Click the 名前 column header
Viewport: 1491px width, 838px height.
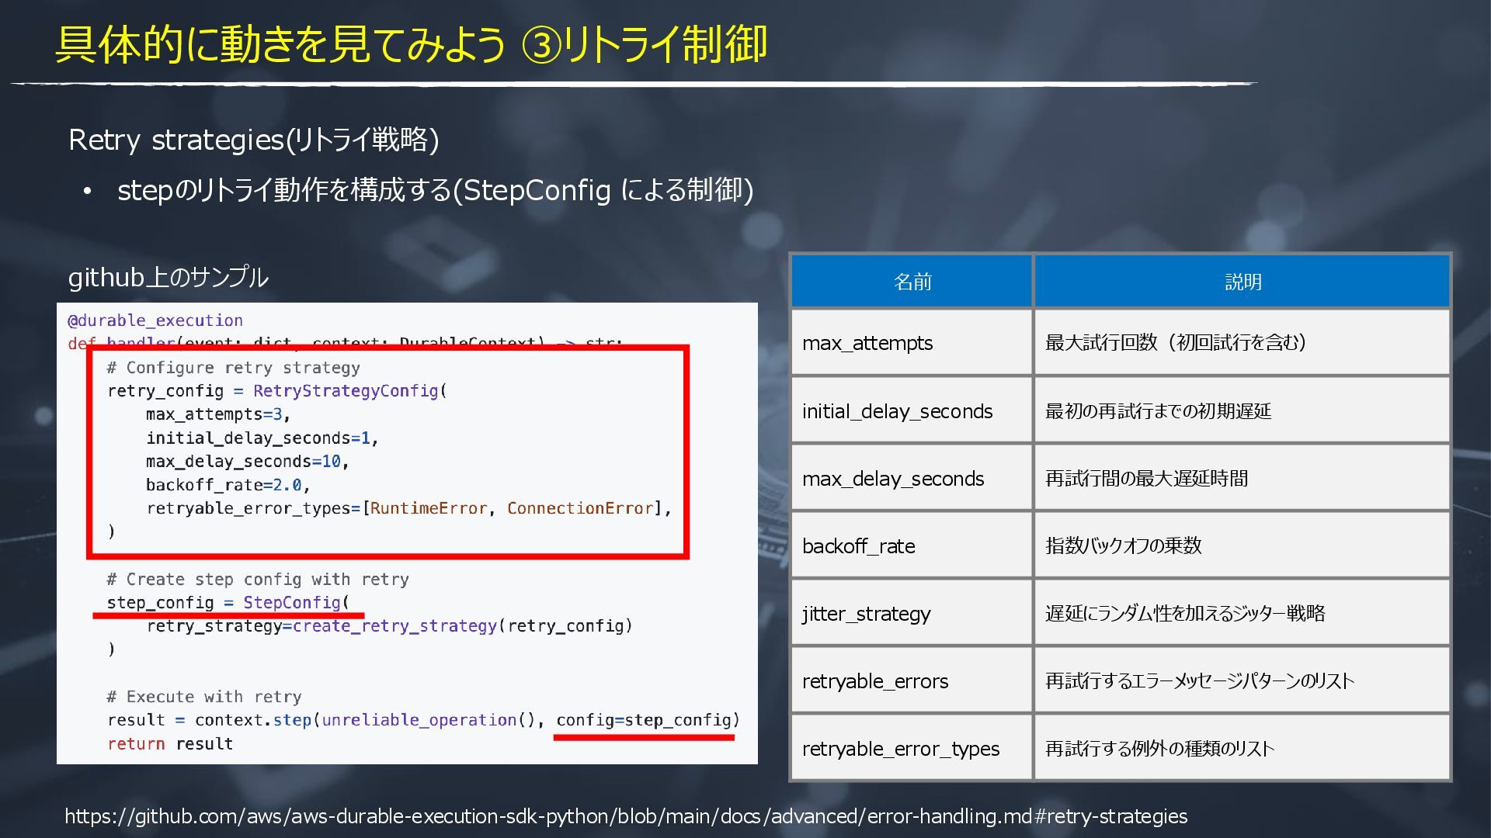[912, 282]
